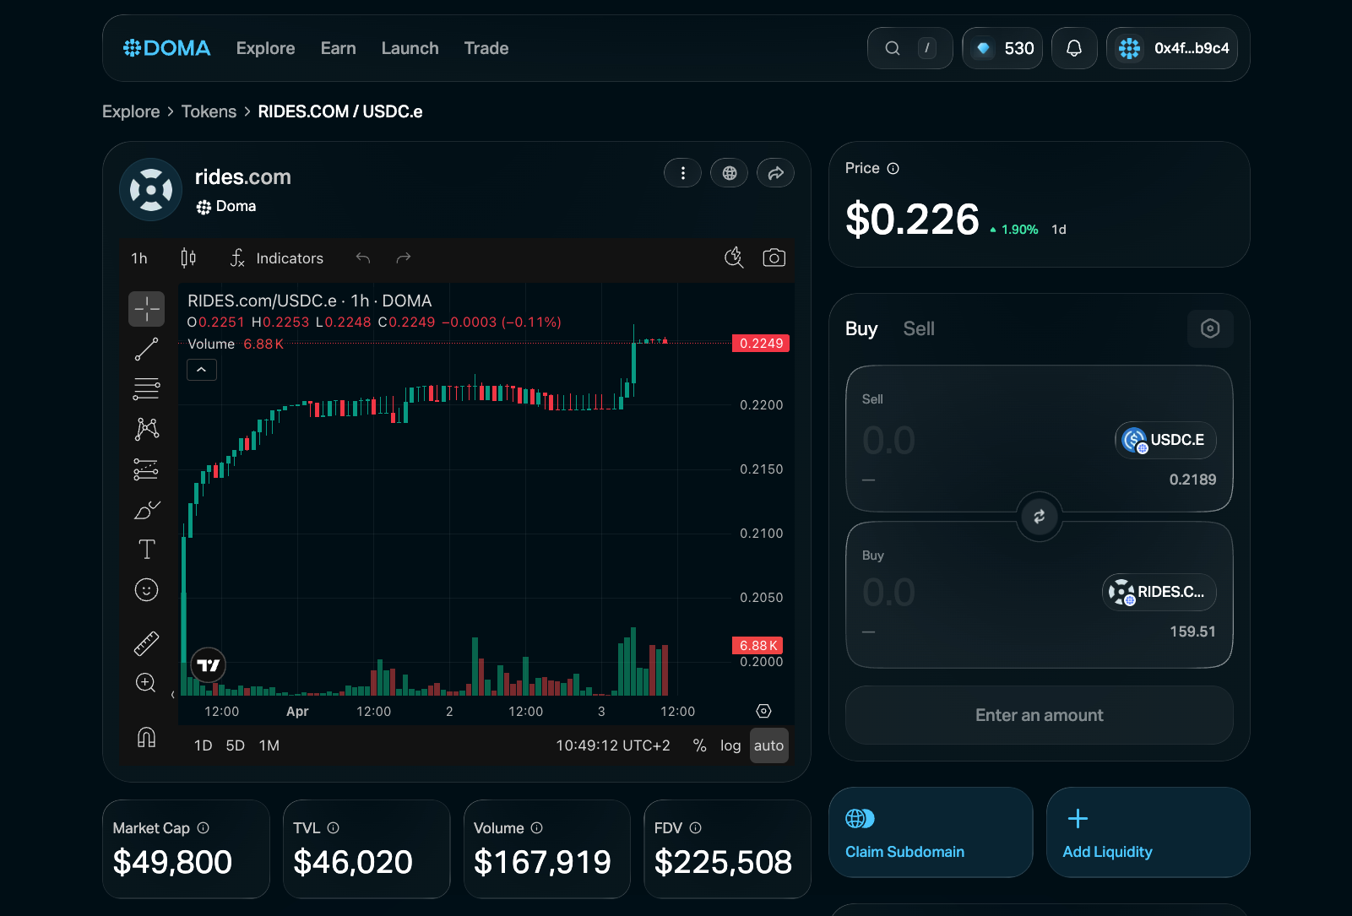The image size is (1352, 916).
Task: Set chart range to 5D
Action: click(236, 745)
